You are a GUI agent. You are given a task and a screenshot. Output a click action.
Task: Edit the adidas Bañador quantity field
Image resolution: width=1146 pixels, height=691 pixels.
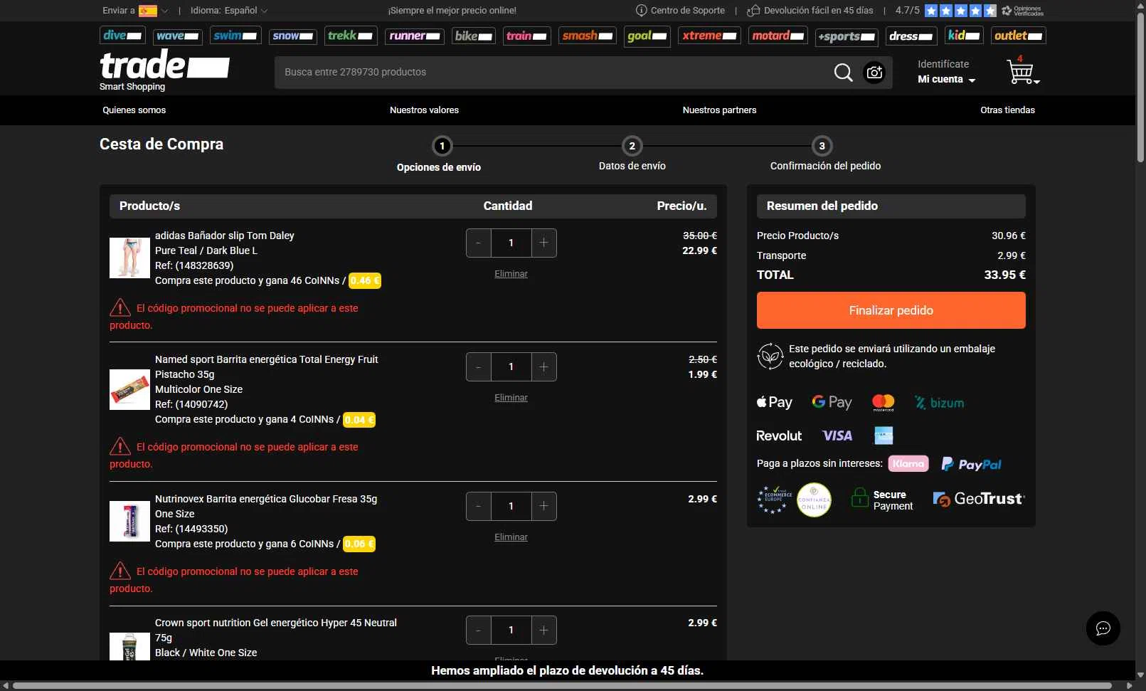(511, 243)
